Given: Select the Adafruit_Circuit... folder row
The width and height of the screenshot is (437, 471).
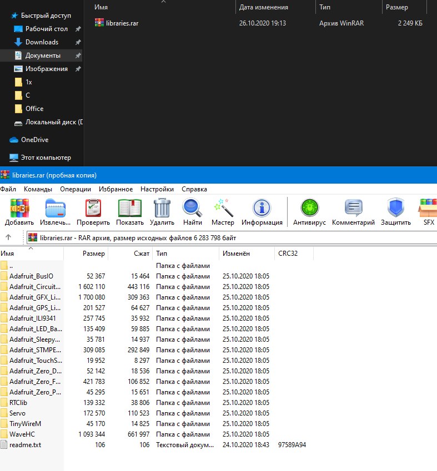Looking at the screenshot, I should click(157, 287).
